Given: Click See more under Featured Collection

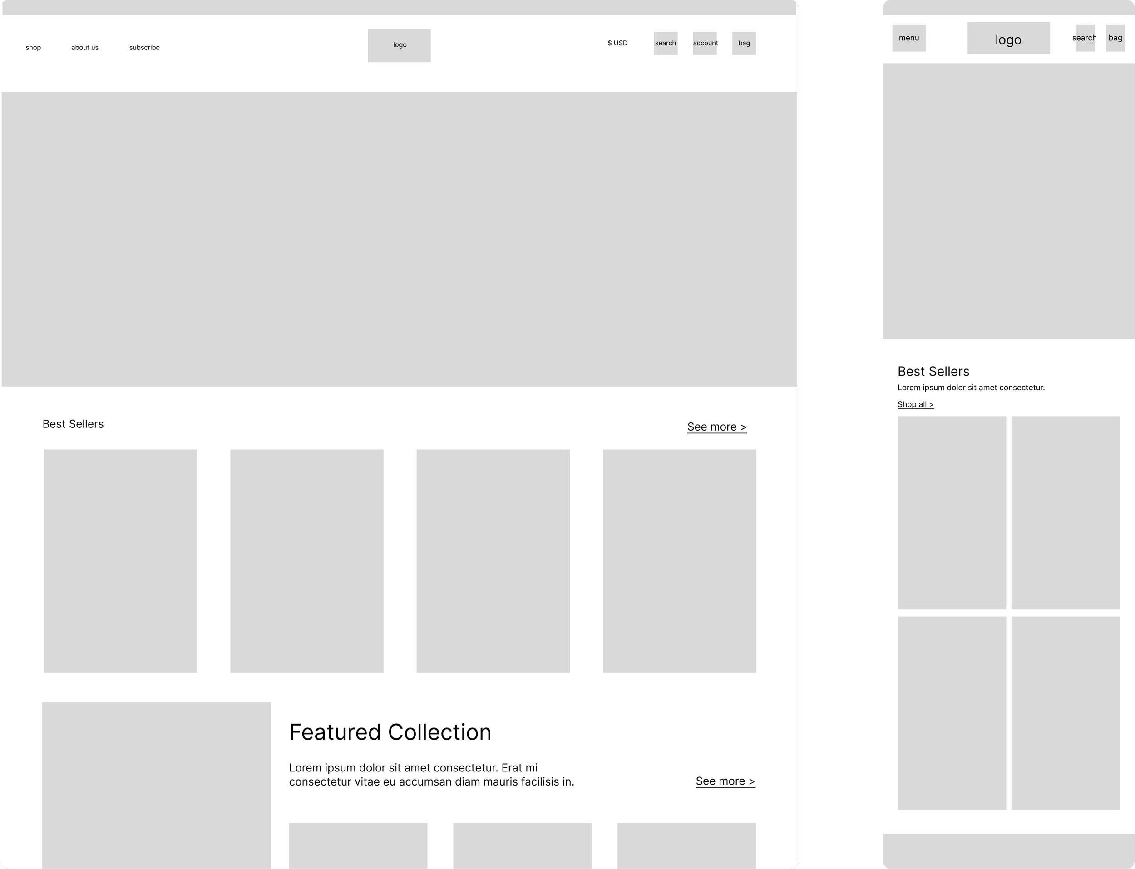Looking at the screenshot, I should point(725,781).
